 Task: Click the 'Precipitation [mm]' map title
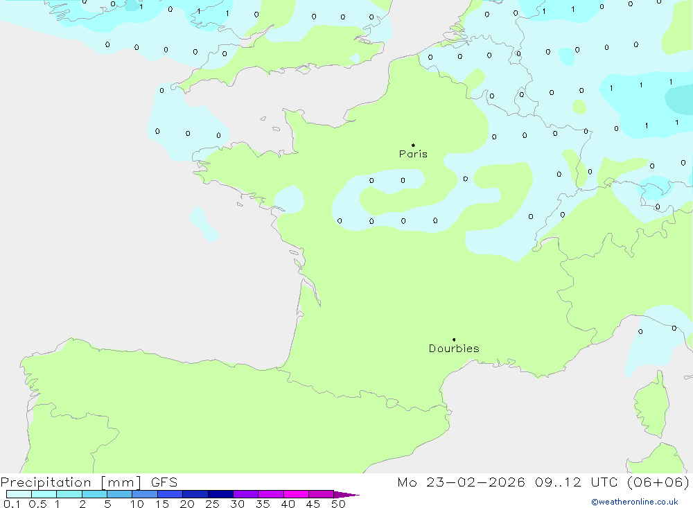click(x=71, y=482)
